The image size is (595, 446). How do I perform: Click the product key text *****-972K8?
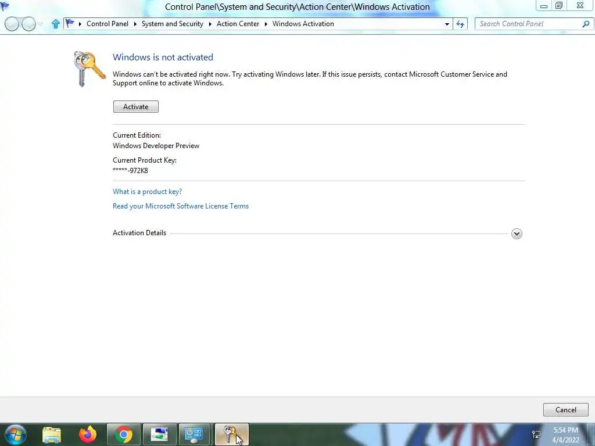[x=130, y=171]
